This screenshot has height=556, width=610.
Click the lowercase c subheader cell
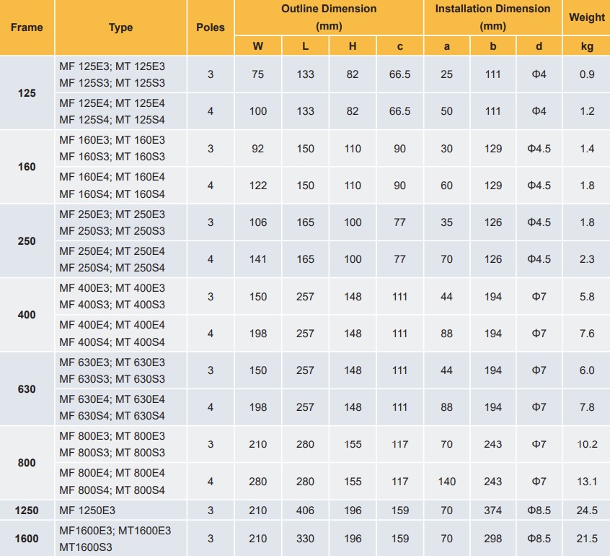400,47
